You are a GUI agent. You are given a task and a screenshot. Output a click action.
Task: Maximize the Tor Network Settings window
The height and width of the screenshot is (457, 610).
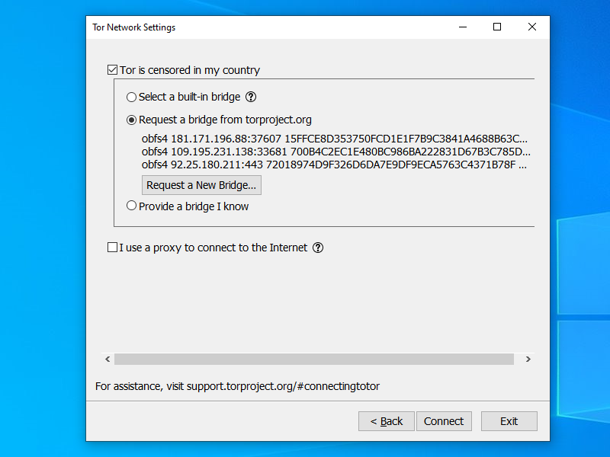click(x=497, y=27)
